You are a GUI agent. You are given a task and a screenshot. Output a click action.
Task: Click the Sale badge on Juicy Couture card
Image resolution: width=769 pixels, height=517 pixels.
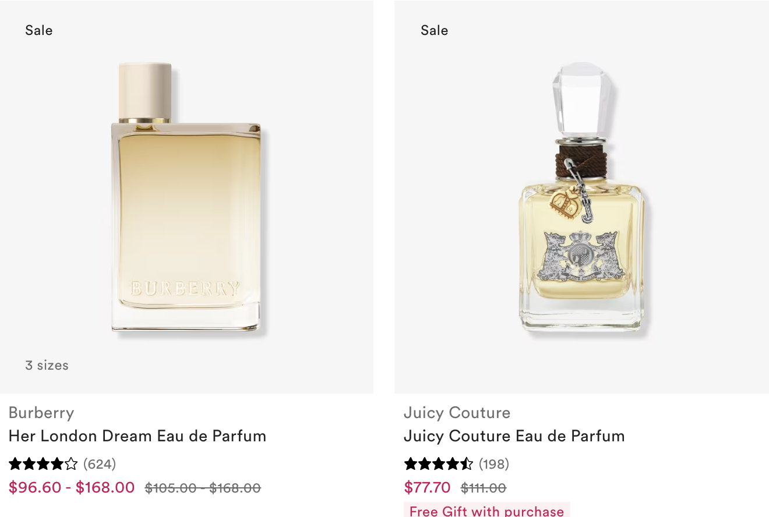pos(435,30)
